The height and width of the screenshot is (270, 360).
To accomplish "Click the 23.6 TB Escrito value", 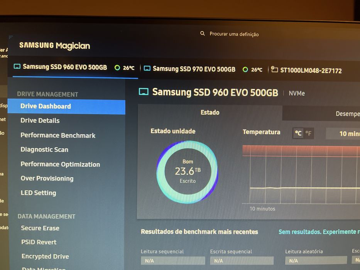I will click(x=188, y=171).
